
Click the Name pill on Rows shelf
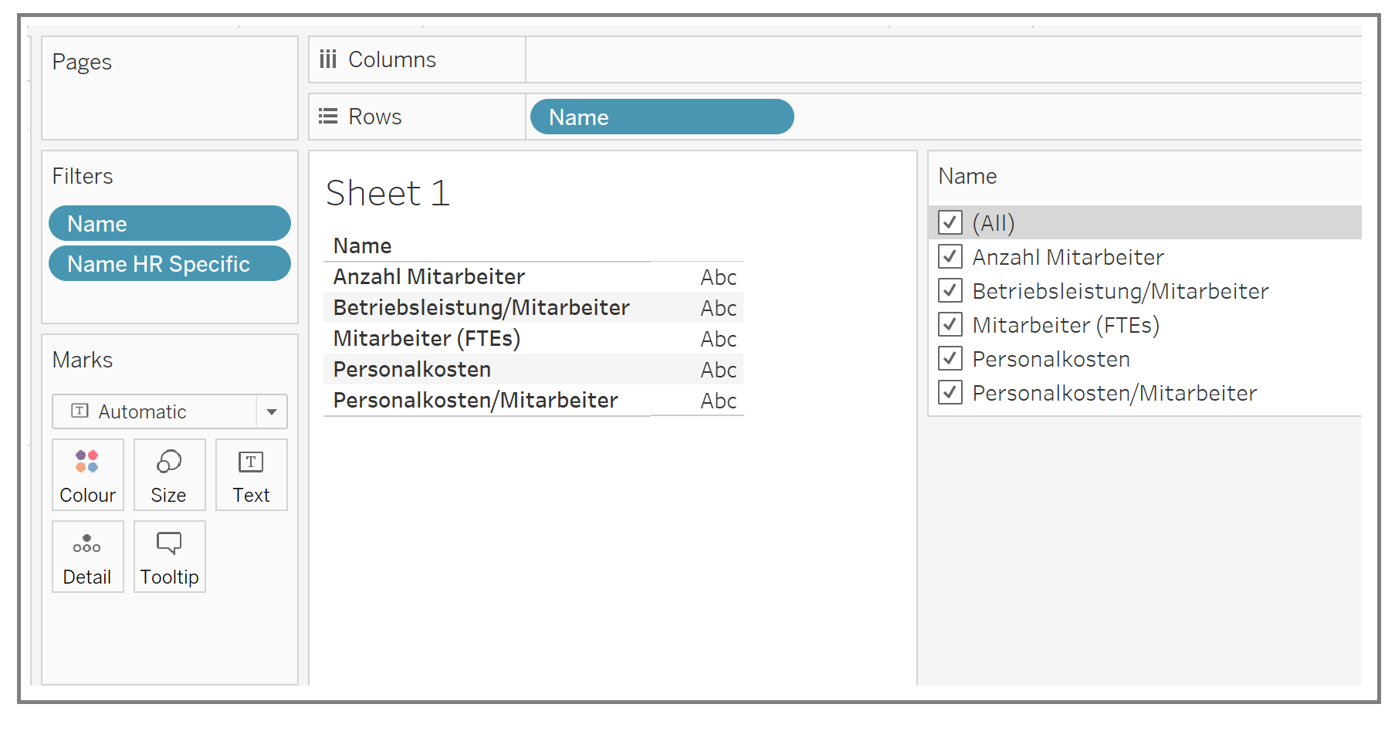click(x=662, y=117)
